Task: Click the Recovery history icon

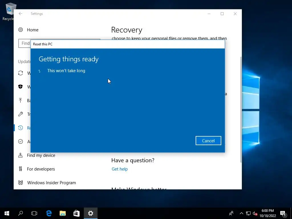Action: click(21, 128)
